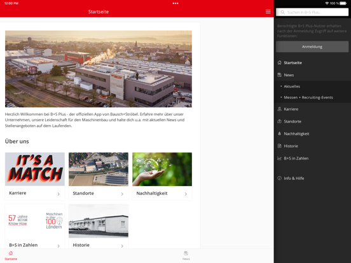This screenshot has width=351, height=263.
Task: Click the Berechtigte B+S Plus-Nutzer notice text
Action: click(312, 31)
